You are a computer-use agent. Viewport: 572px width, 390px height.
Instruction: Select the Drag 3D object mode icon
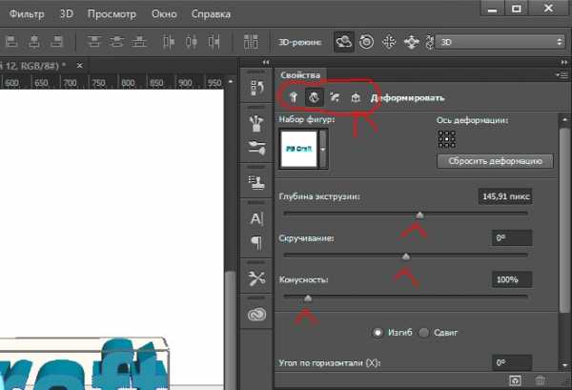[388, 43]
